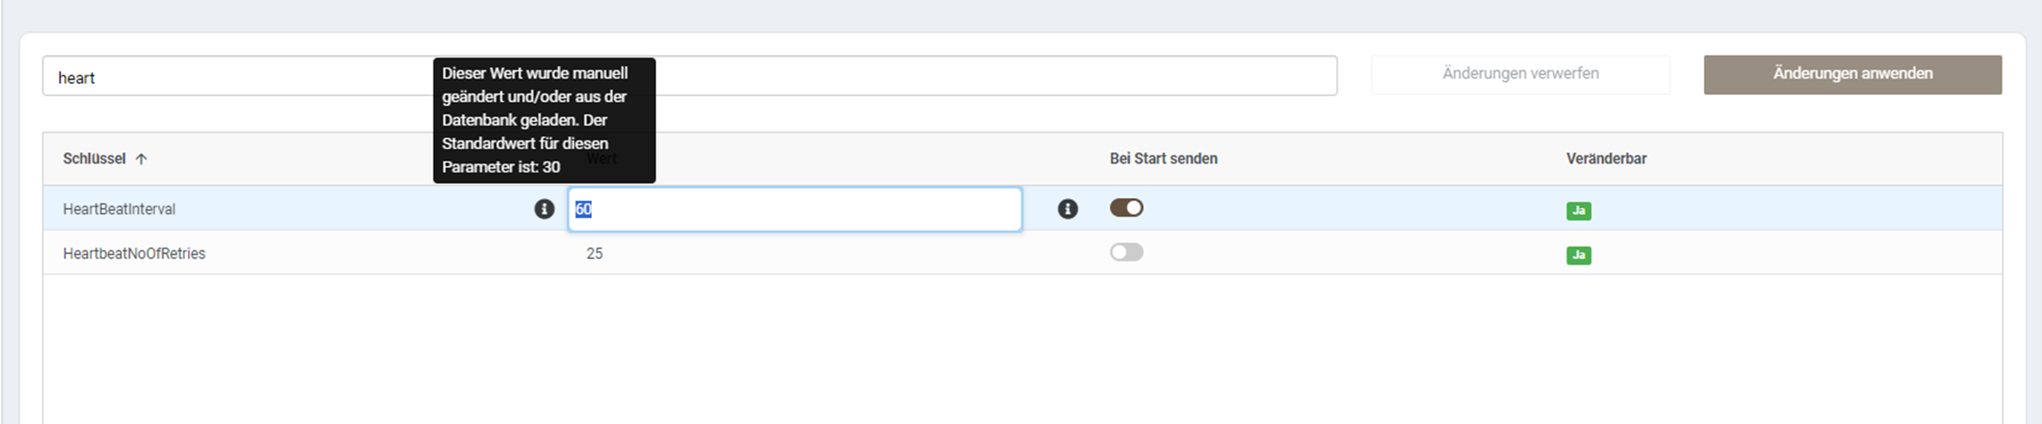Sort by the Bei Start senden column
This screenshot has height=424, width=2042.
click(1163, 158)
